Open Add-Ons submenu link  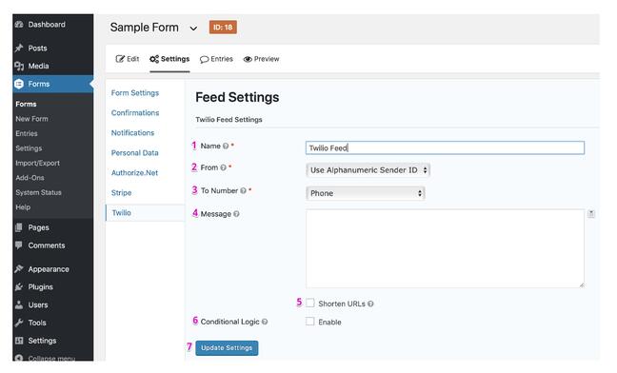tap(30, 178)
